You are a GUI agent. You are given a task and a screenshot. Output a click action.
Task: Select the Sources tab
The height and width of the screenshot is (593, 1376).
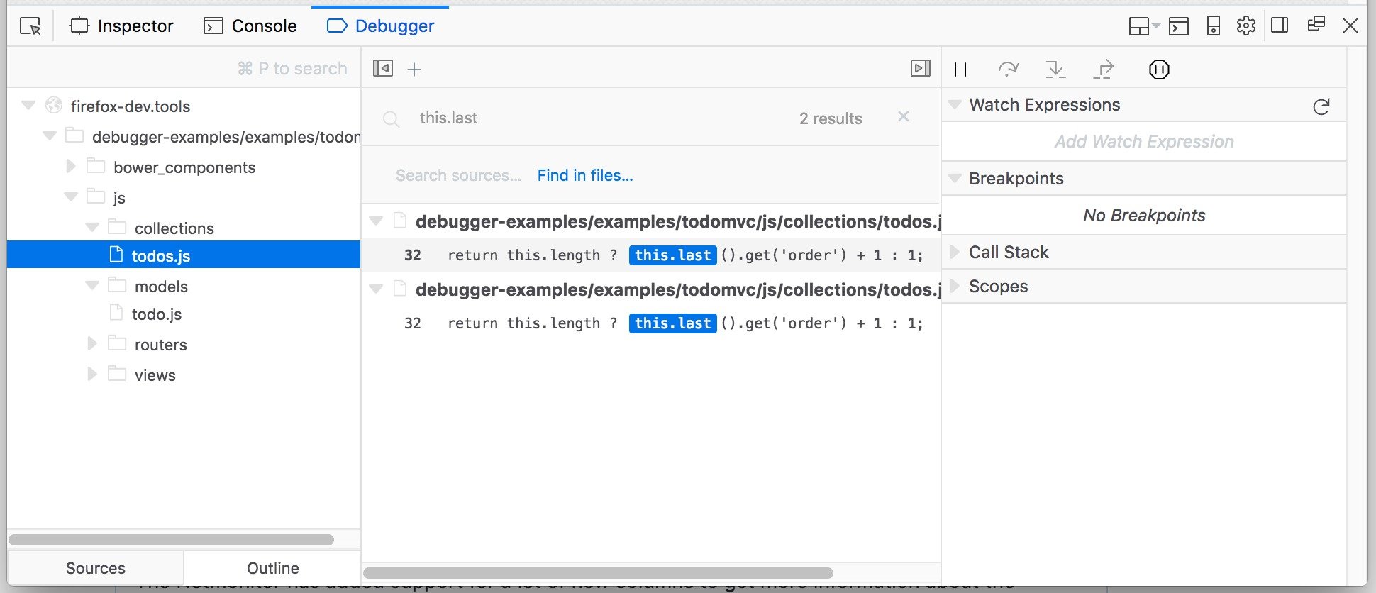[96, 568]
